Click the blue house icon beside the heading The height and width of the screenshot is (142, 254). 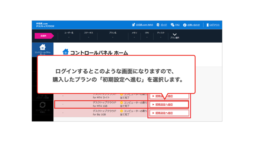point(65,52)
